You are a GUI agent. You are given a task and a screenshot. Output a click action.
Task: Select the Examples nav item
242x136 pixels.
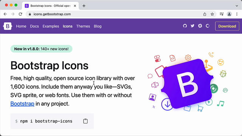pos(51,26)
